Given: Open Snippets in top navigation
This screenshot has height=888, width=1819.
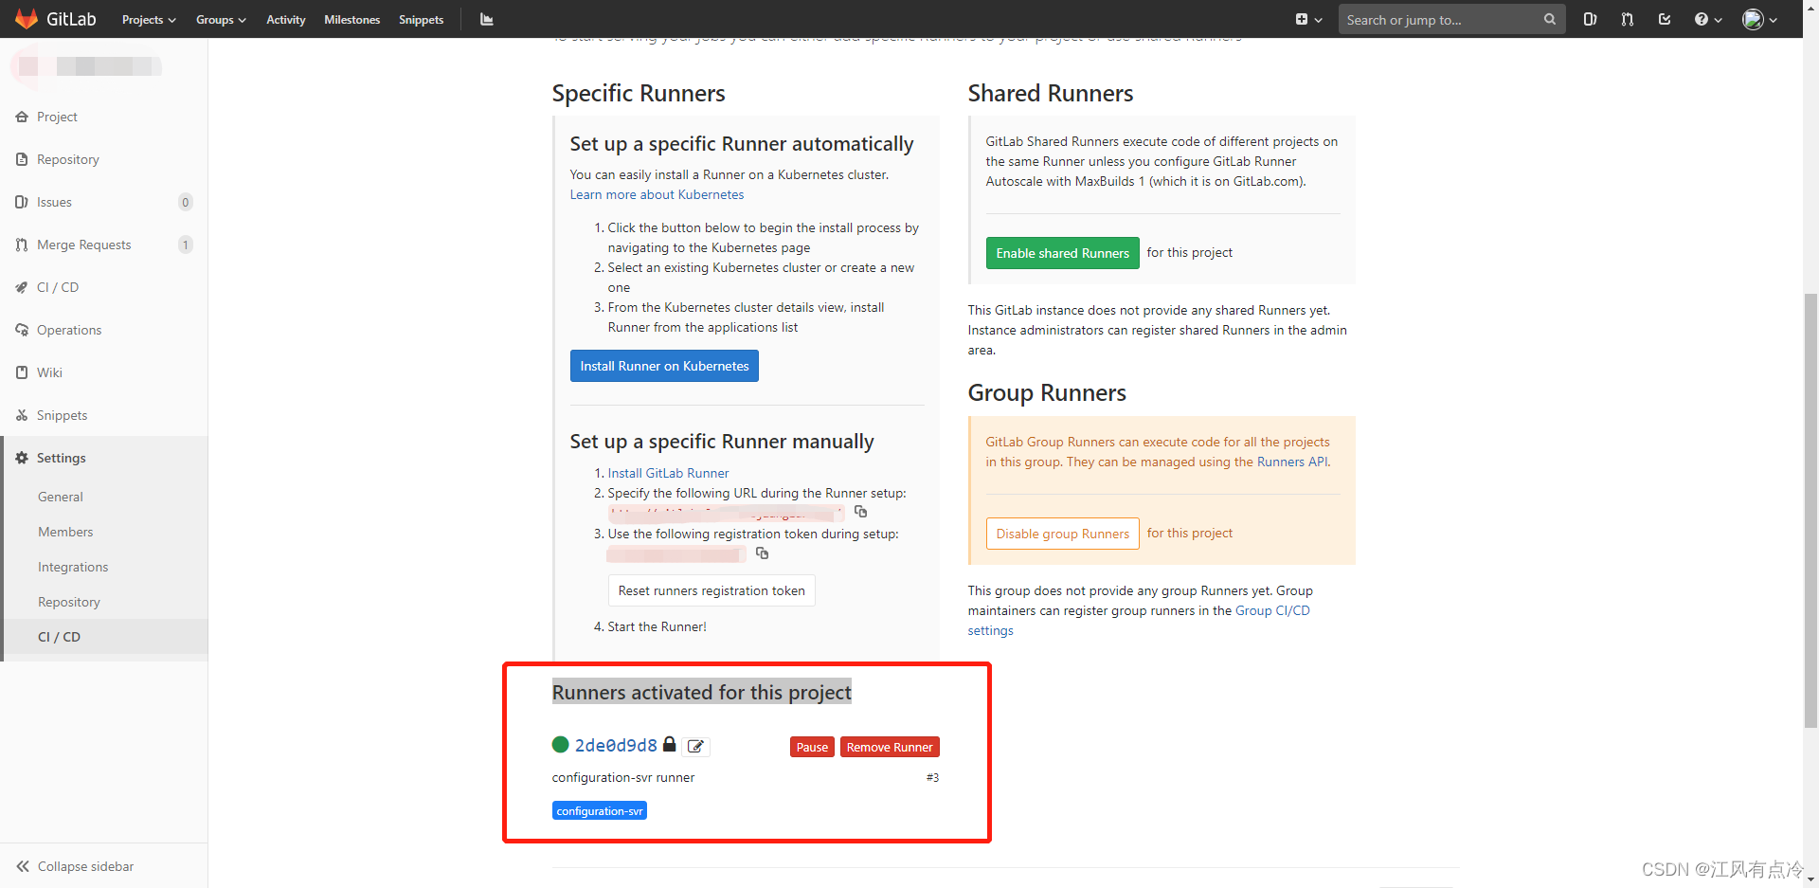Looking at the screenshot, I should (421, 19).
